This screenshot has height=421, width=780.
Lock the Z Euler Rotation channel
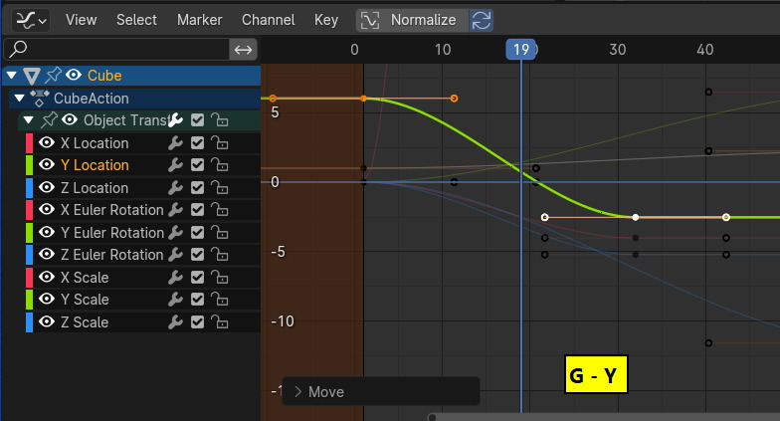coord(219,255)
